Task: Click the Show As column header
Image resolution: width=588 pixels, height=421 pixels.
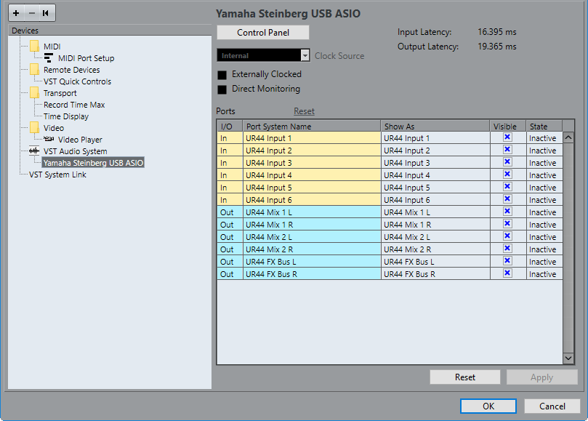Action: (x=435, y=126)
